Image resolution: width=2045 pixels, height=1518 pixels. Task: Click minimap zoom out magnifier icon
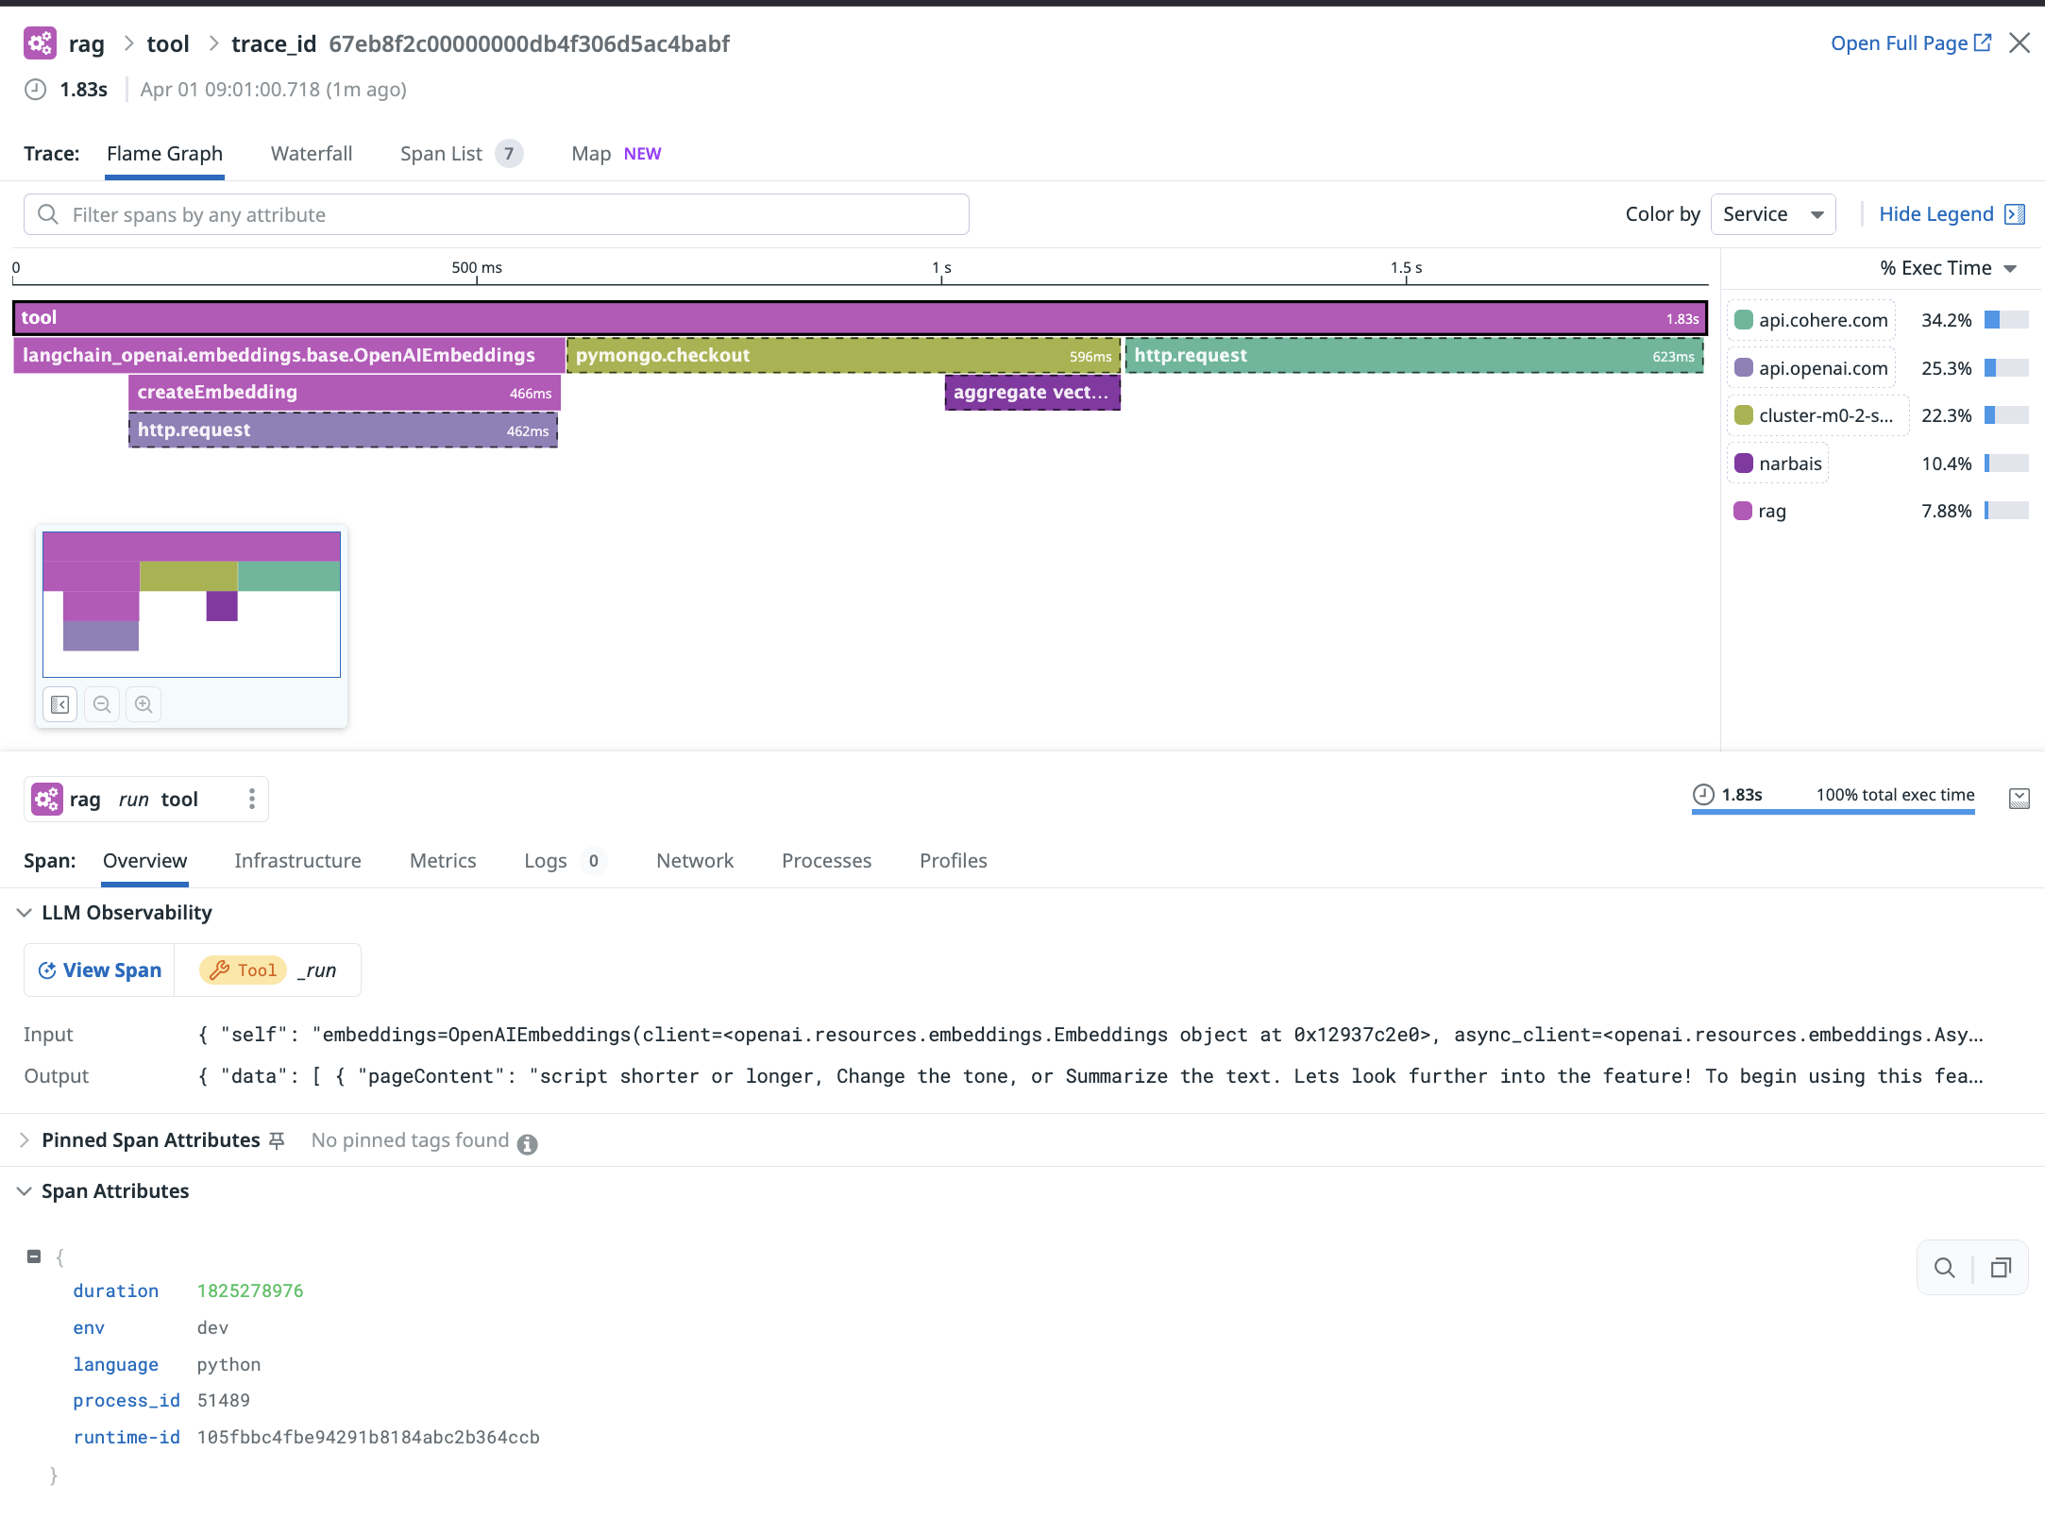(102, 704)
